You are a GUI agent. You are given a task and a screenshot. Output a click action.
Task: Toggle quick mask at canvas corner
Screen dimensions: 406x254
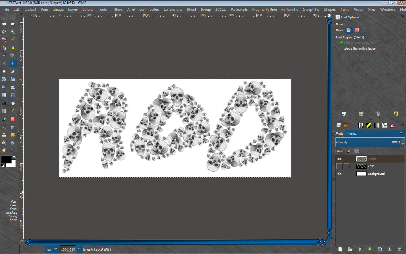pyautogui.click(x=22, y=242)
